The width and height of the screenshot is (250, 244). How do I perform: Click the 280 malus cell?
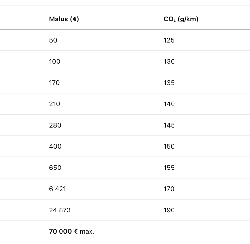55,125
